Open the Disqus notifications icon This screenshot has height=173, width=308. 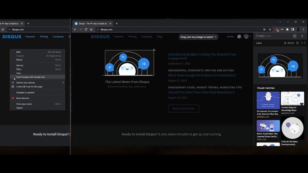point(239,37)
